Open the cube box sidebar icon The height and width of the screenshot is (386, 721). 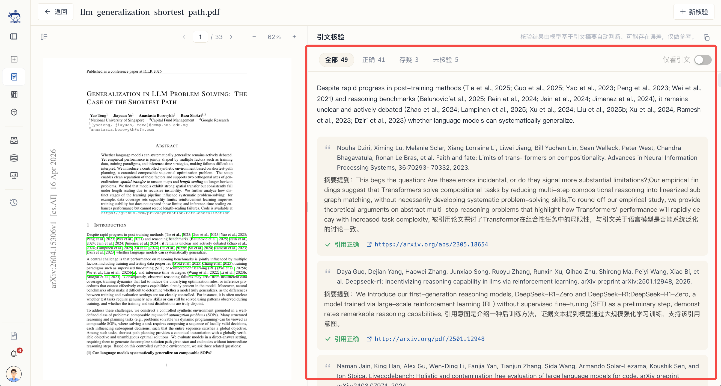pyautogui.click(x=14, y=112)
